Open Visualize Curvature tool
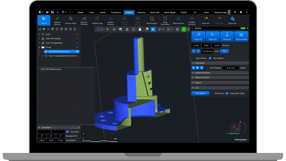The height and width of the screenshot is (161, 286). tap(192, 20)
